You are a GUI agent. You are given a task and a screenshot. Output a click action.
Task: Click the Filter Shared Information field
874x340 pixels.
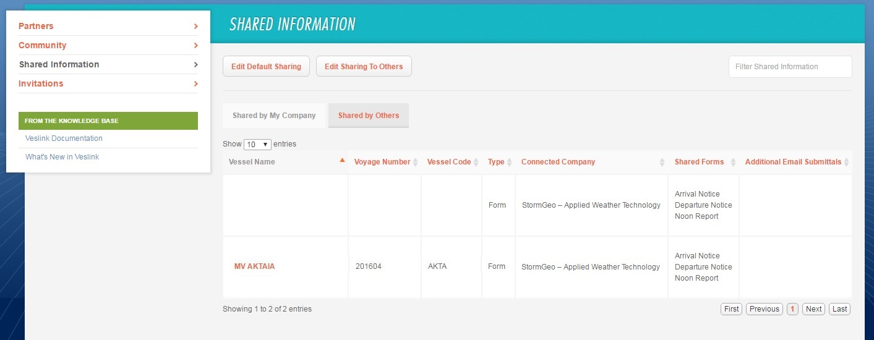click(790, 67)
